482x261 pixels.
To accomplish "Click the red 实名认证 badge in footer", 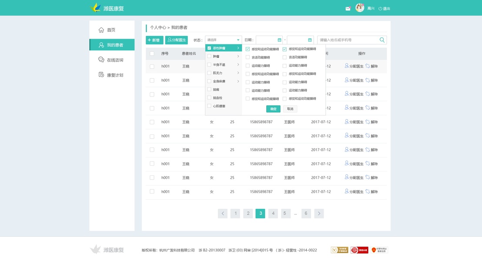I will click(359, 250).
